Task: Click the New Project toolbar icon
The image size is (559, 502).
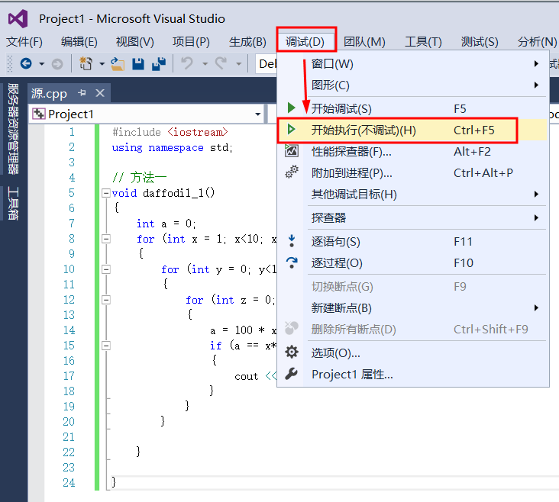Action: [x=86, y=64]
